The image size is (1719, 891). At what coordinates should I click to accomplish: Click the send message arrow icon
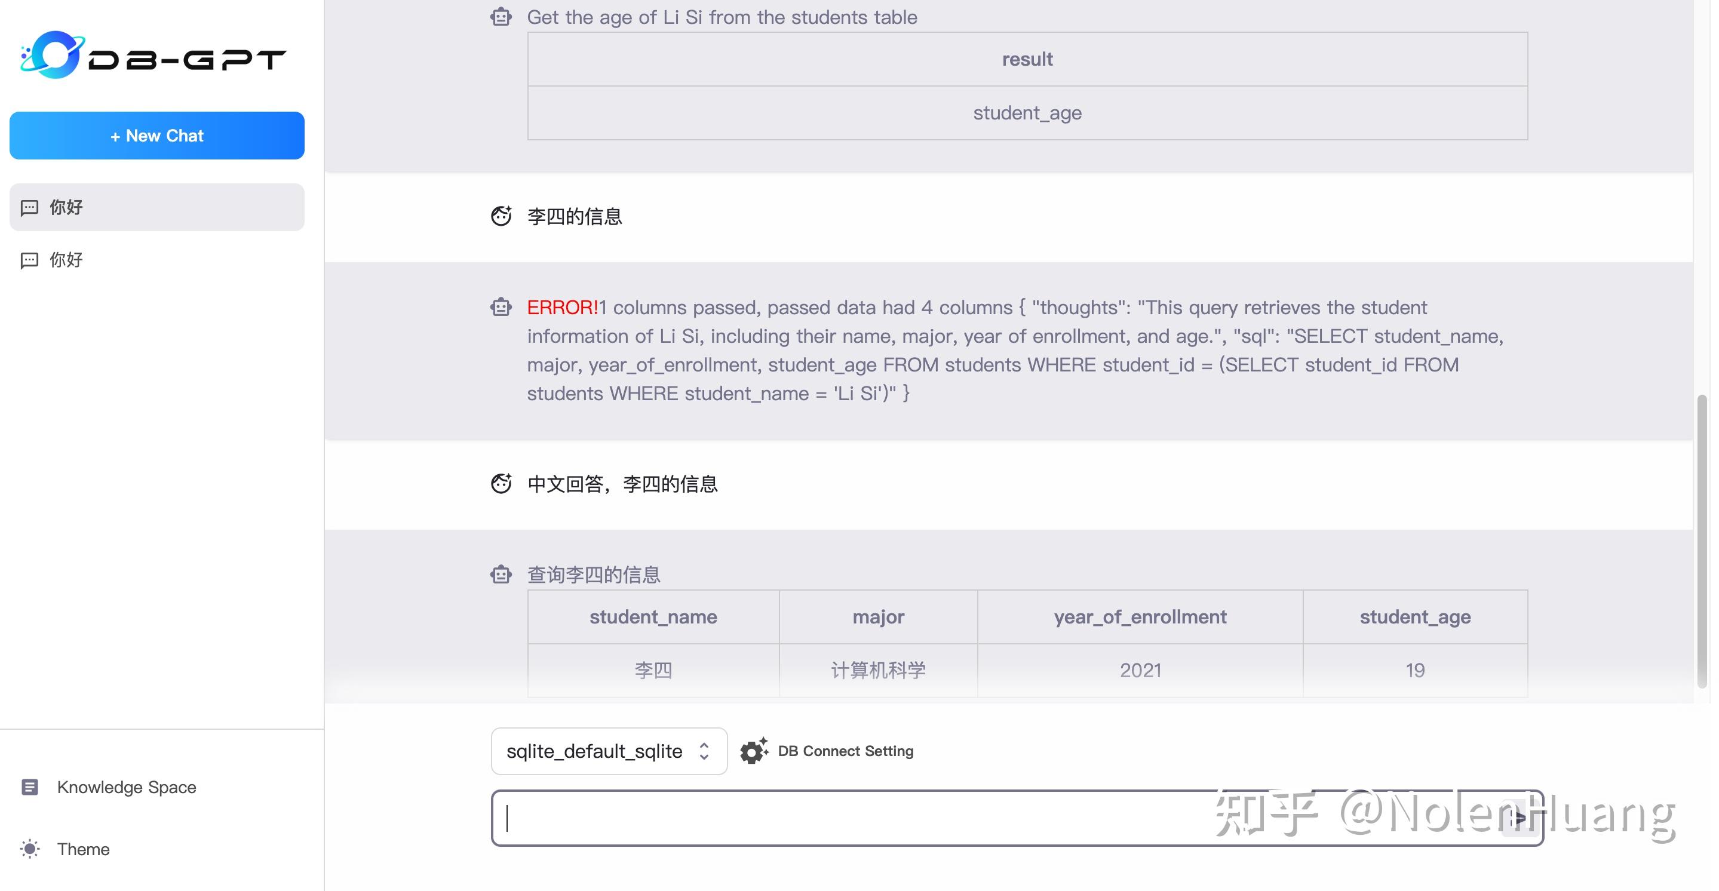(x=1521, y=818)
